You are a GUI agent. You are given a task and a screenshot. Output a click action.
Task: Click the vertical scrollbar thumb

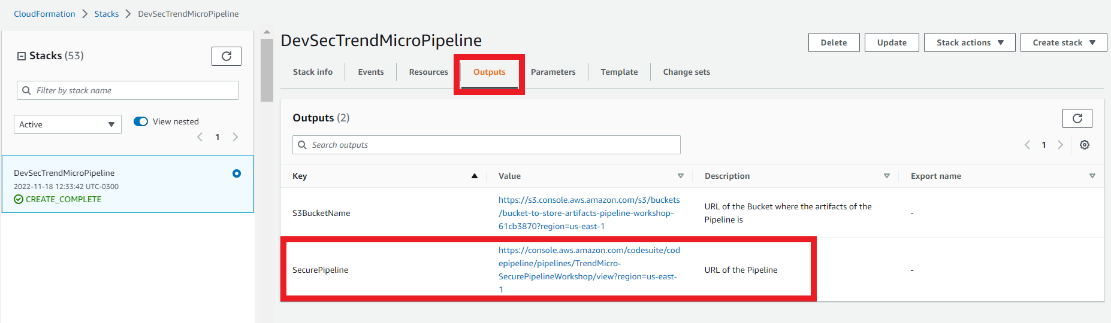[x=267, y=69]
